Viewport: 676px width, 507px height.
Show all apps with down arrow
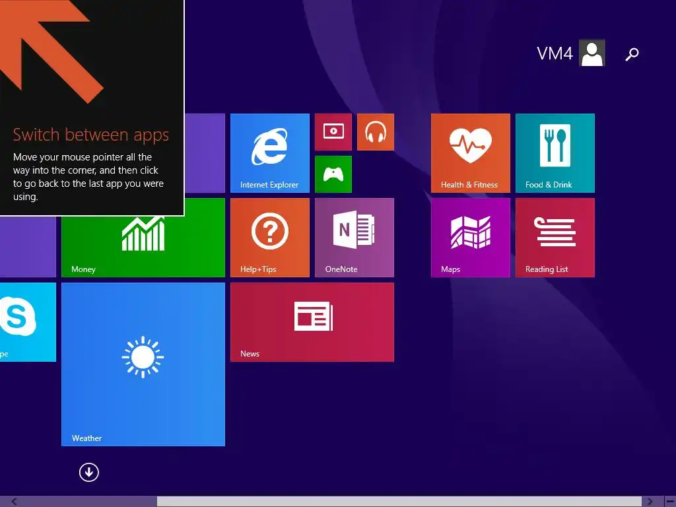(89, 472)
